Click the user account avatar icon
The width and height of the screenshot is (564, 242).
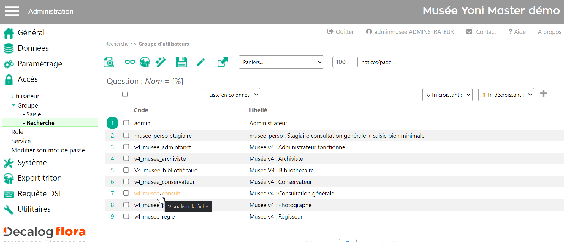369,31
